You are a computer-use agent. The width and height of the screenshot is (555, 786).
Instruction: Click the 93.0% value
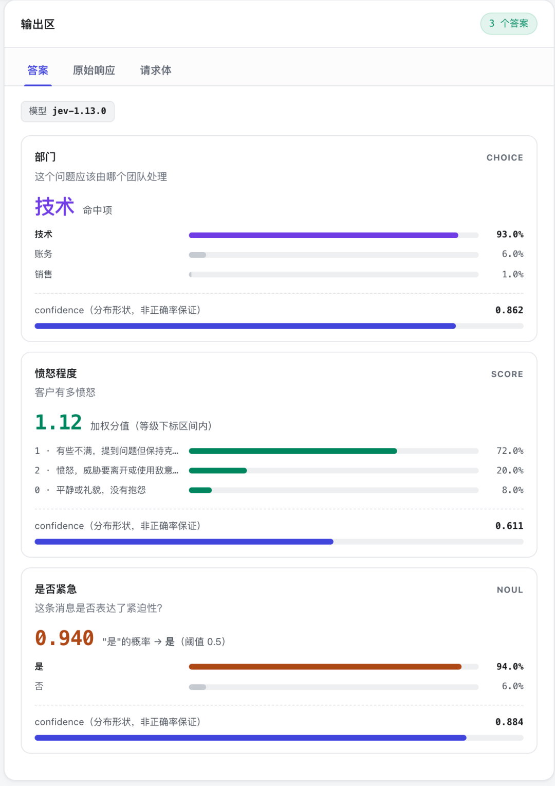[x=510, y=234]
